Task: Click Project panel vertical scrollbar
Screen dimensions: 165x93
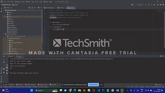Action: [x=42, y=26]
